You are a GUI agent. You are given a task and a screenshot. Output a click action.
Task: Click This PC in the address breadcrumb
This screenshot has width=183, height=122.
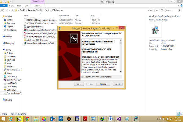coord(22,10)
